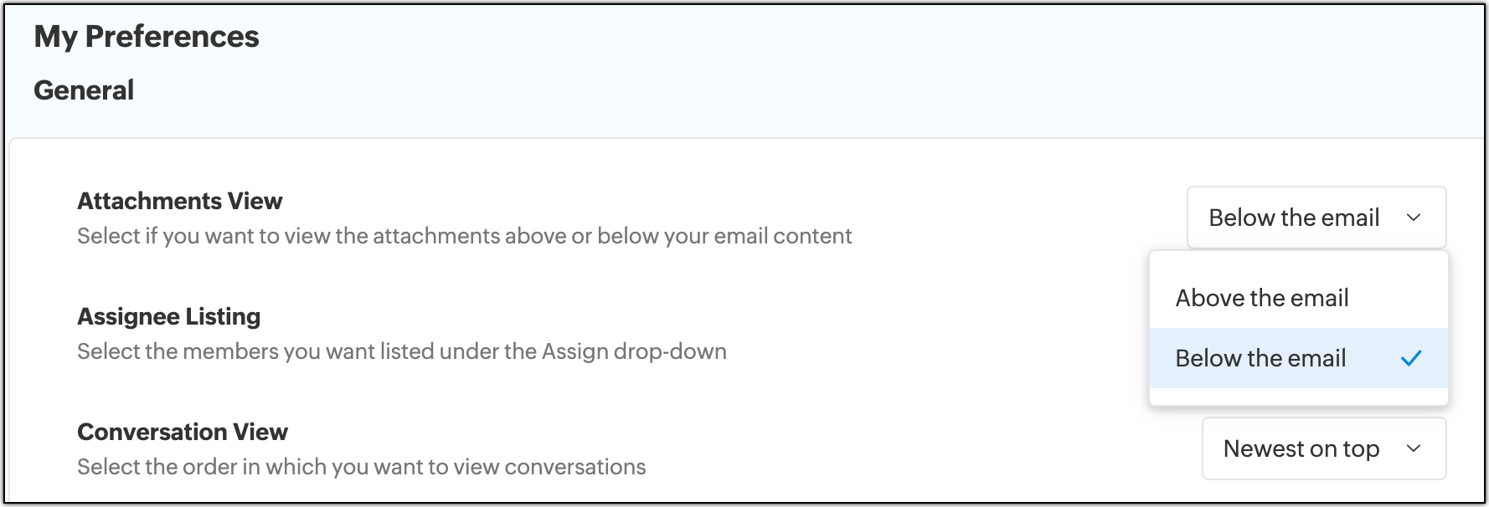Click the Conversation View description text
This screenshot has height=507, width=1489.
(361, 467)
